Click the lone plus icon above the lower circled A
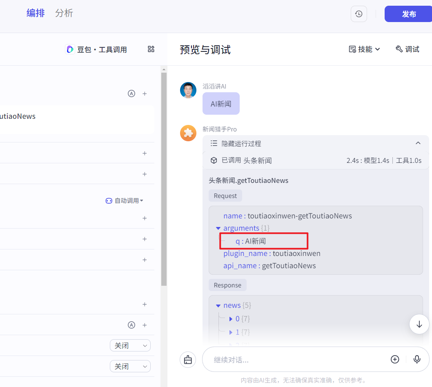This screenshot has height=387, width=432. pyautogui.click(x=145, y=305)
